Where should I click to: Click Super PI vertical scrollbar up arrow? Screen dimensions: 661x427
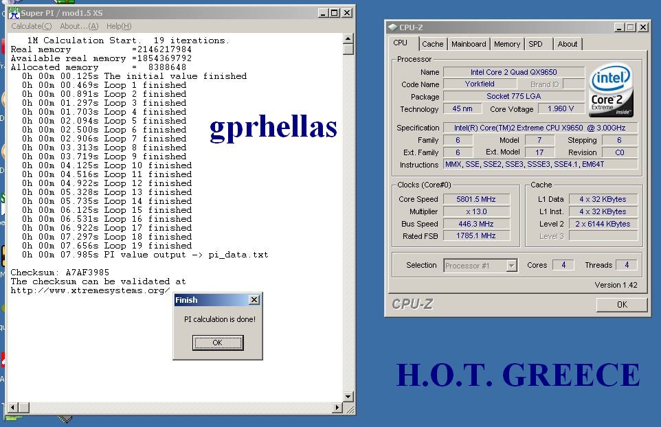coord(348,38)
